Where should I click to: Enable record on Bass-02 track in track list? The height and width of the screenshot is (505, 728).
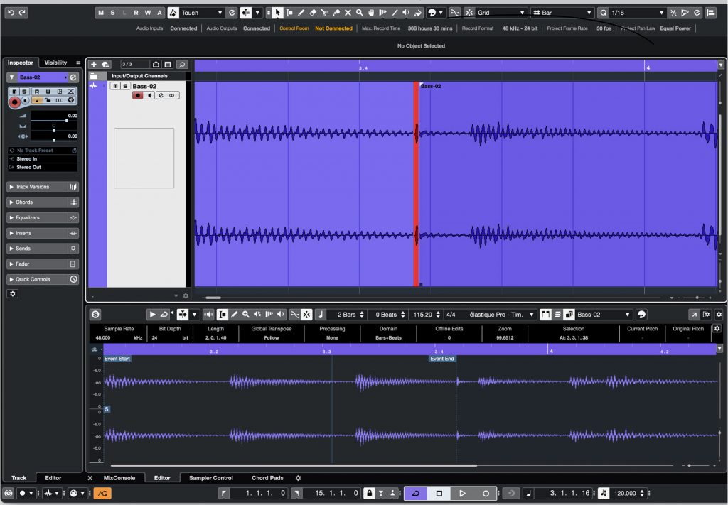pos(138,95)
